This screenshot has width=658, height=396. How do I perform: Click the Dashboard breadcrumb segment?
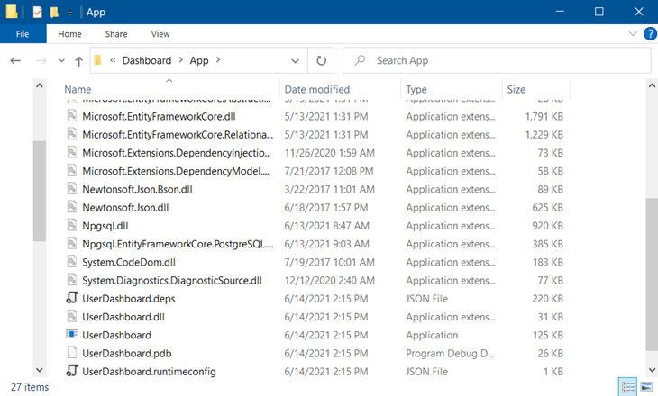147,60
